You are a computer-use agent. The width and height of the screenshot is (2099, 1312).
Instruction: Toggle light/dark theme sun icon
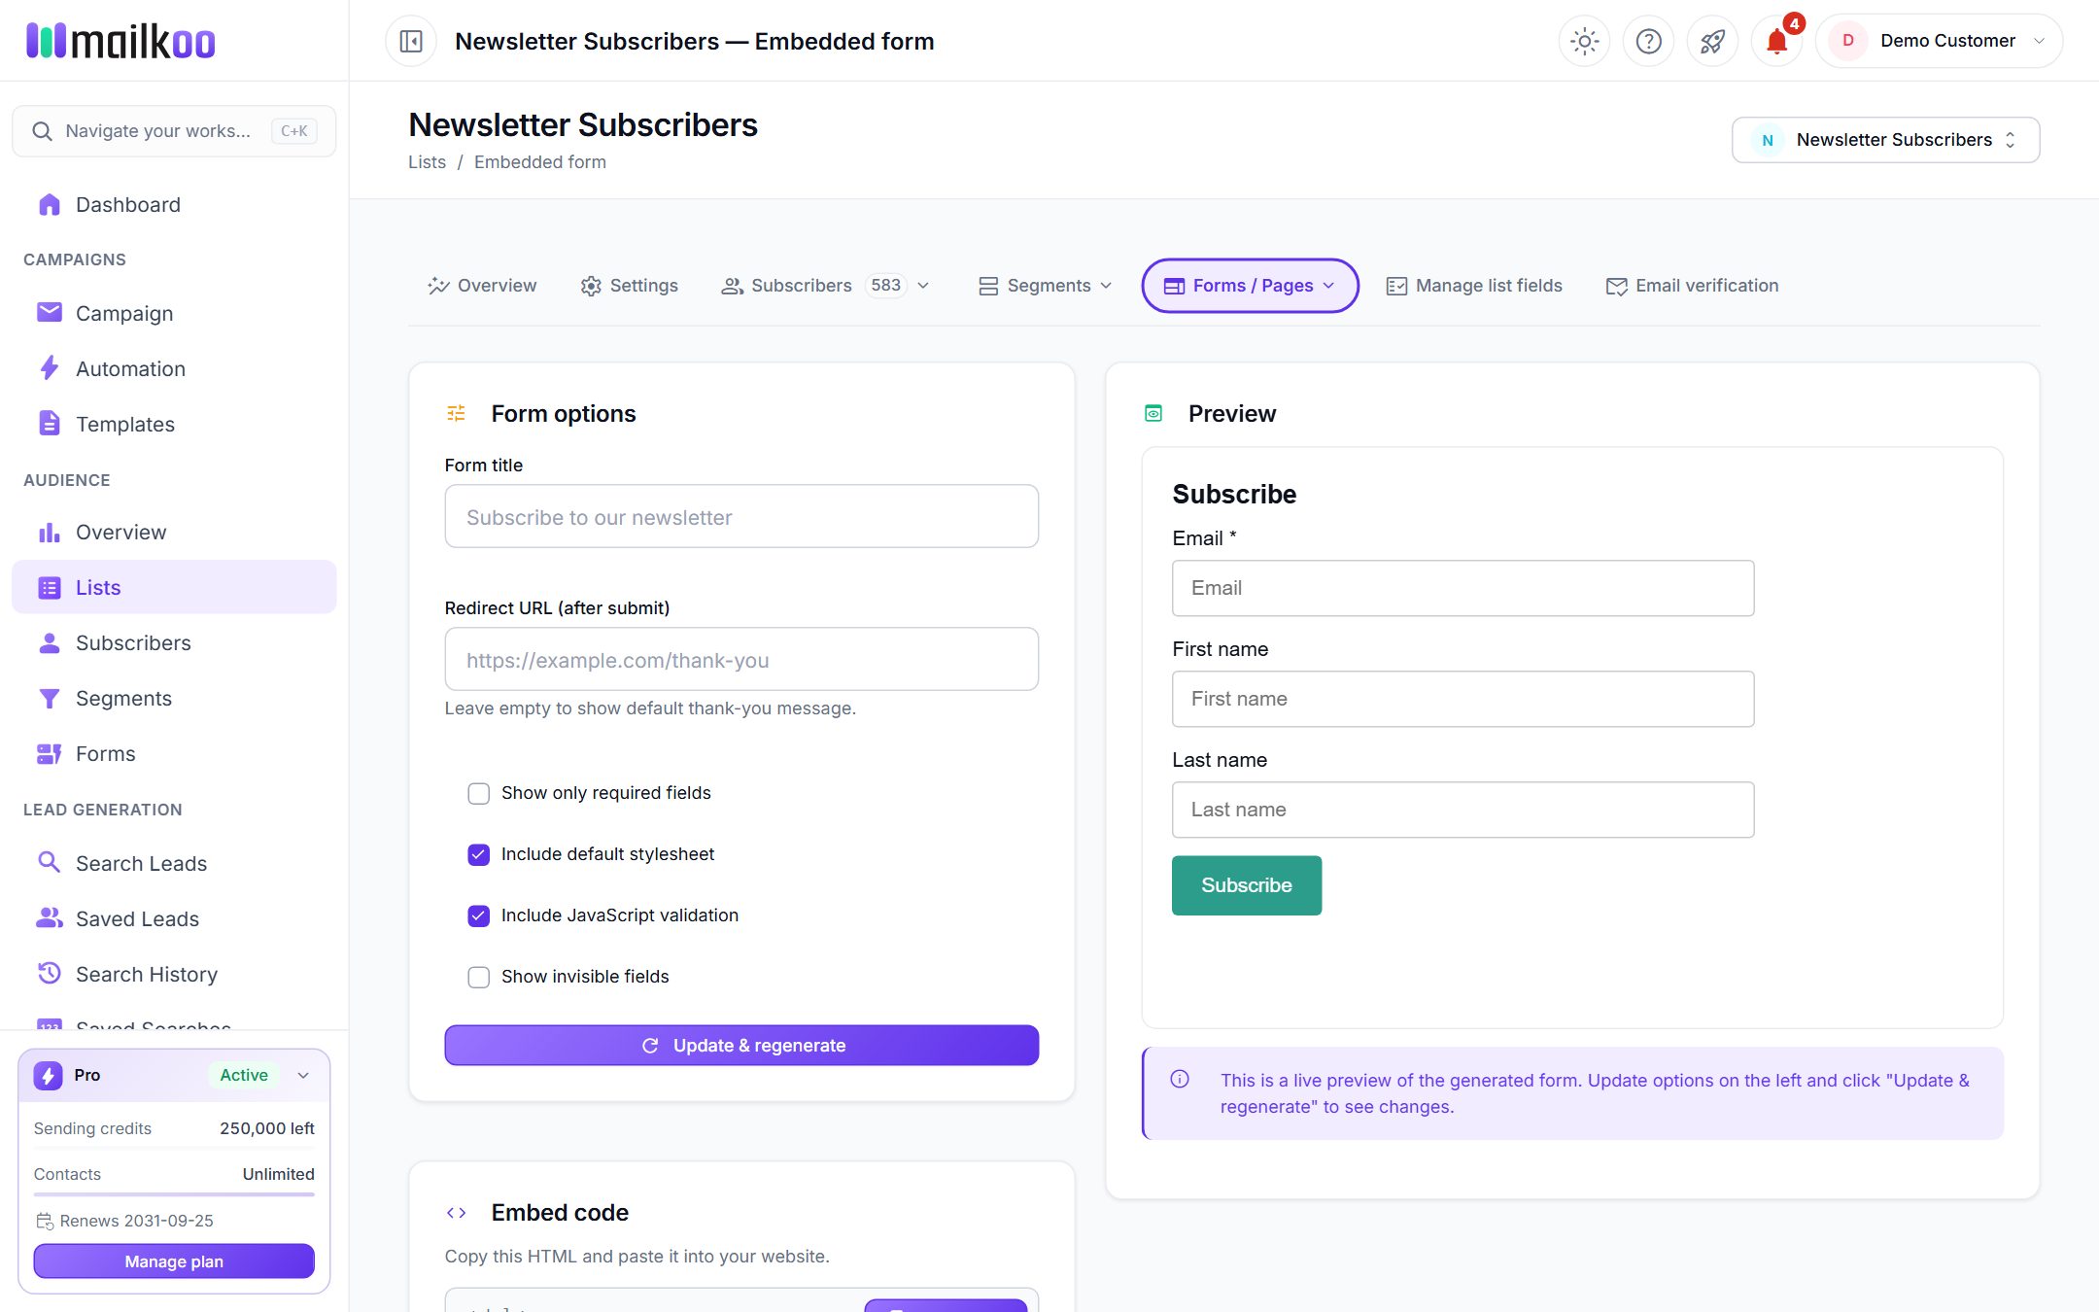pyautogui.click(x=1584, y=41)
